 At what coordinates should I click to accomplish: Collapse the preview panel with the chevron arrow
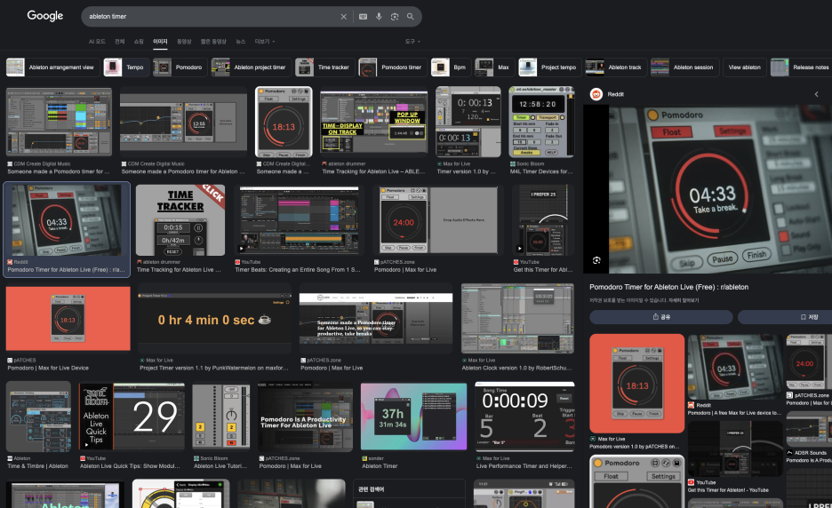coord(816,94)
